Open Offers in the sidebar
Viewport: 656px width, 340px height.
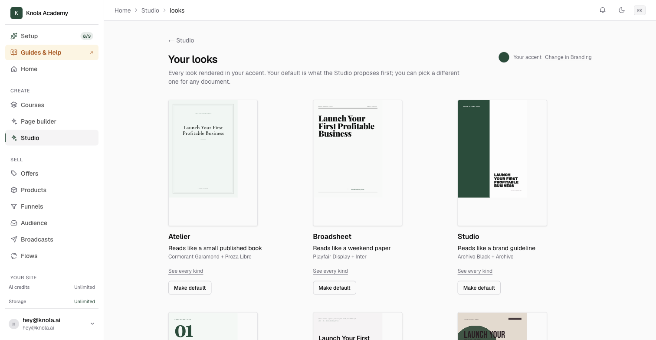point(52,173)
